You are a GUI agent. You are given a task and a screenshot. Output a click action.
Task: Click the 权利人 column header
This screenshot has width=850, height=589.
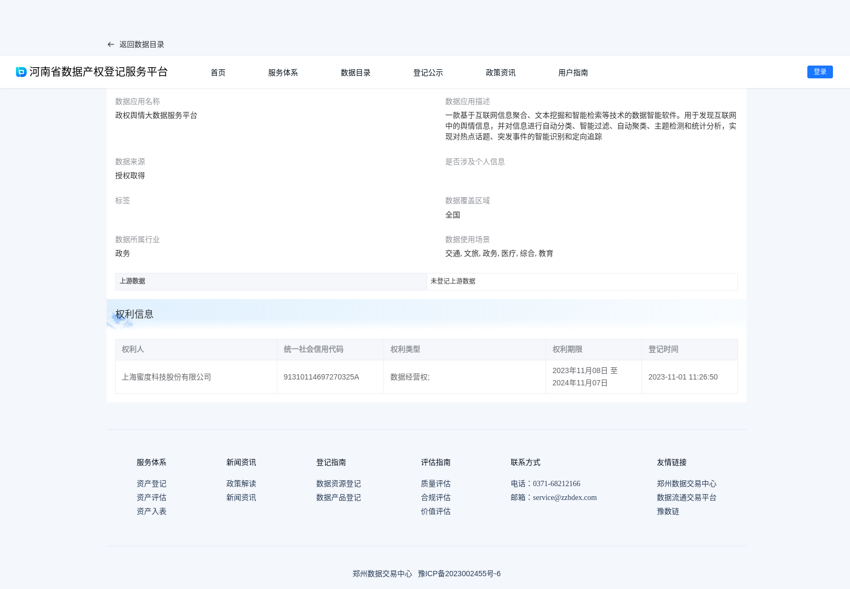pos(196,350)
